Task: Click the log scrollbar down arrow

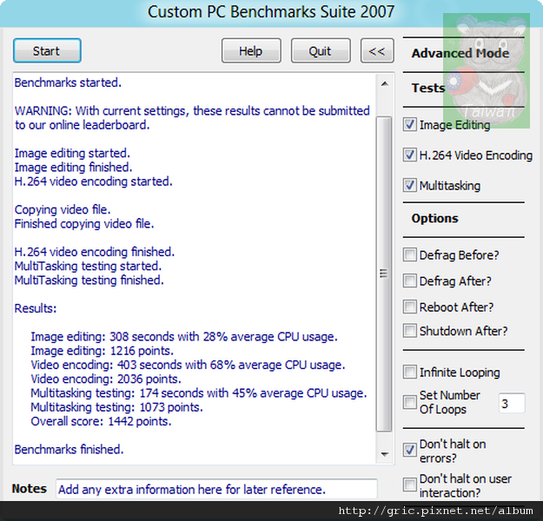Action: (x=384, y=454)
